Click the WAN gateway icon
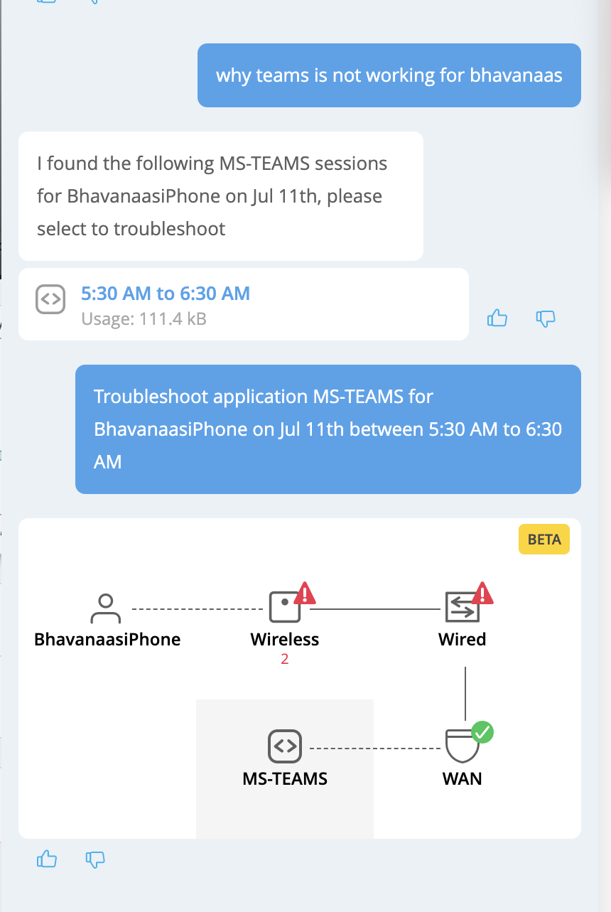611x912 pixels. click(x=462, y=746)
